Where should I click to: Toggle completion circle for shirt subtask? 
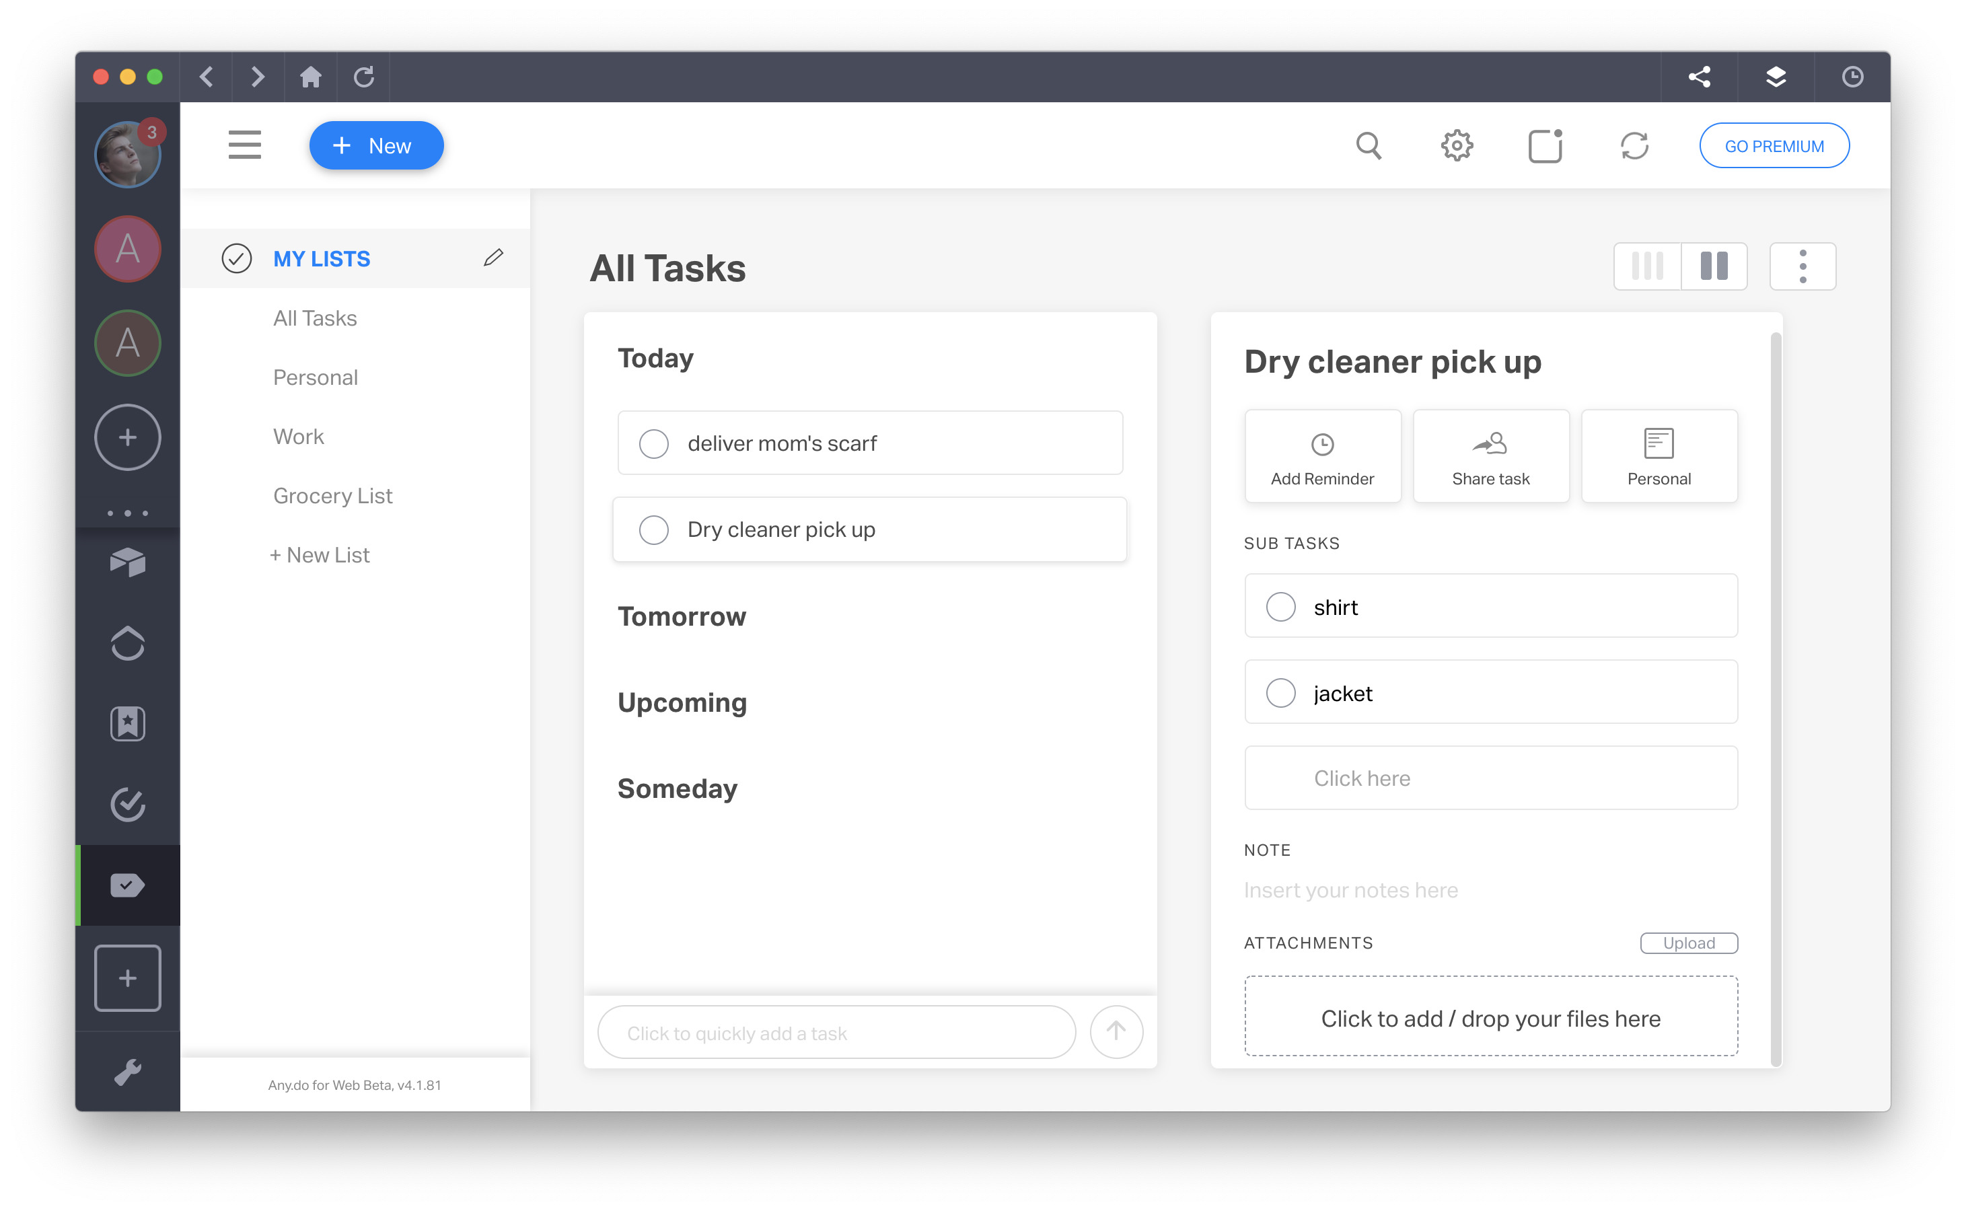tap(1279, 607)
